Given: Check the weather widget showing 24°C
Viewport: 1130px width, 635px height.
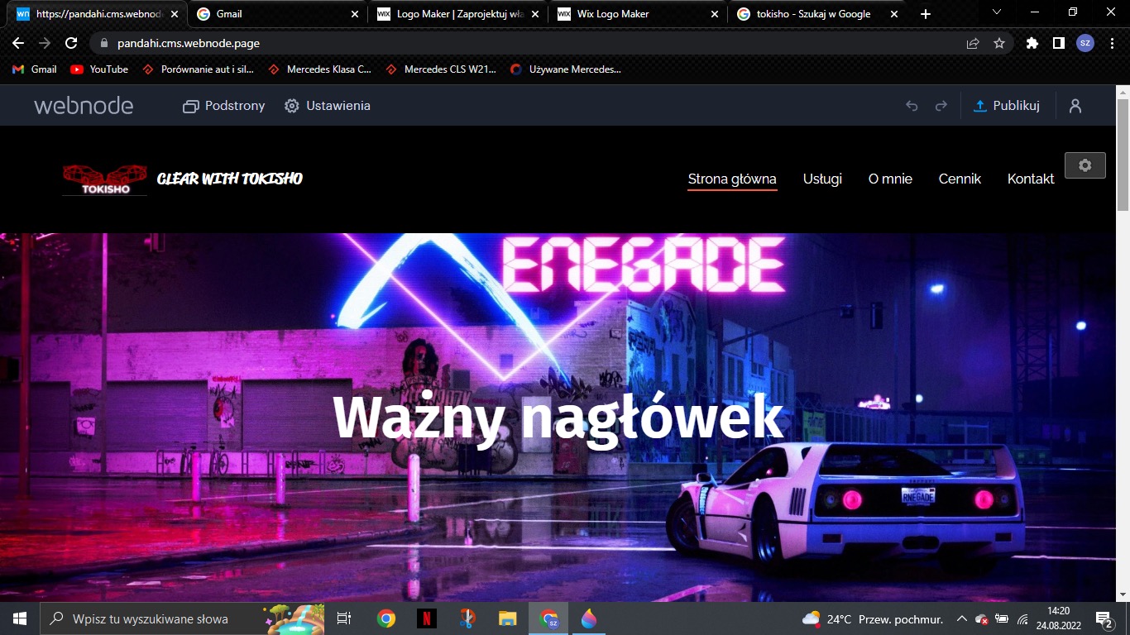Looking at the screenshot, I should pyautogui.click(x=844, y=618).
